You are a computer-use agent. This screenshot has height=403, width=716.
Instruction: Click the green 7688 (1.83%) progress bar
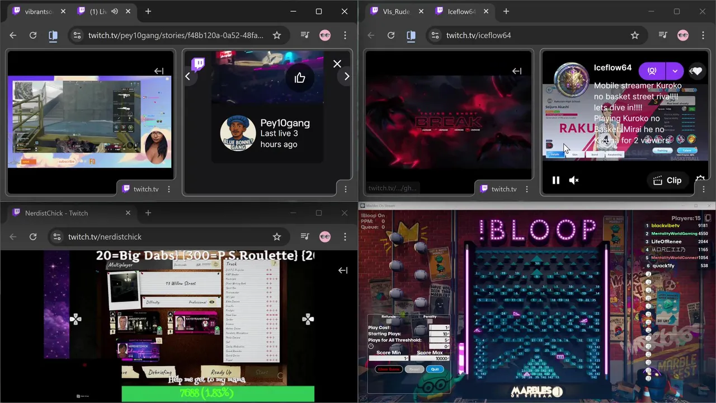click(x=218, y=393)
